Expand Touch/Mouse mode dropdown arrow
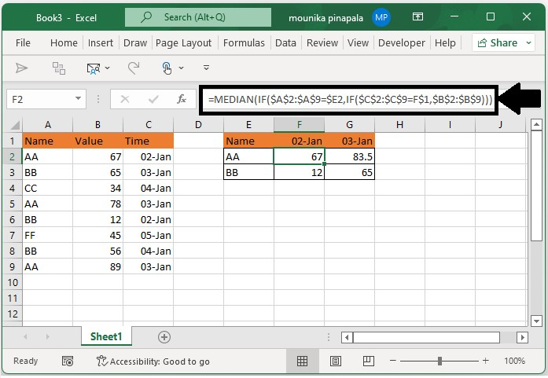The height and width of the screenshot is (378, 548). click(181, 68)
